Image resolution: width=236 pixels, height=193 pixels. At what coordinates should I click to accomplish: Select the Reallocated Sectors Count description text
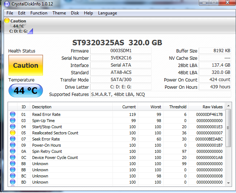pos(55,133)
